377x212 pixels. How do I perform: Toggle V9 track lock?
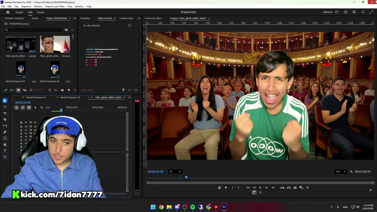[x=21, y=122]
